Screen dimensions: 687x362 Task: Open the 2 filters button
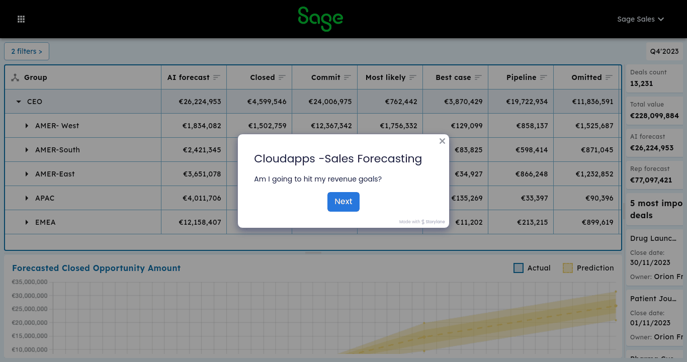click(27, 51)
